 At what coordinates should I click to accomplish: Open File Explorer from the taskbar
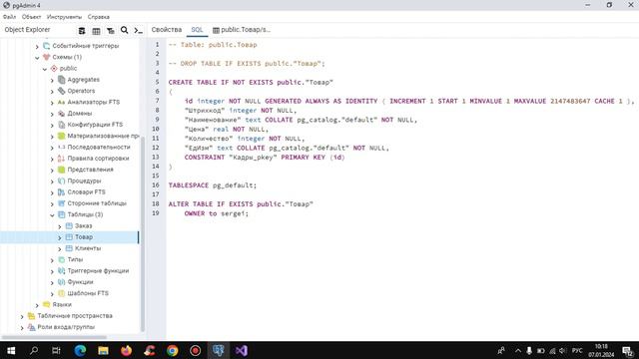(103, 350)
